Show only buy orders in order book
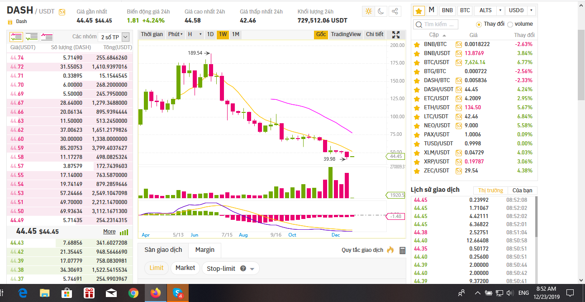This screenshot has height=302, width=585. pyautogui.click(x=32, y=37)
